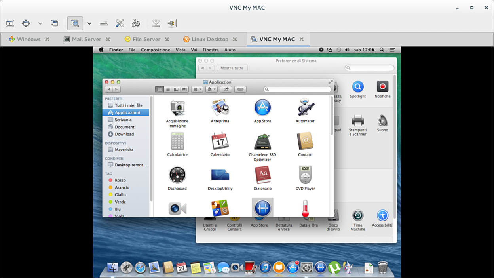
Task: Click the Mostra tutte button
Action: tap(232, 68)
